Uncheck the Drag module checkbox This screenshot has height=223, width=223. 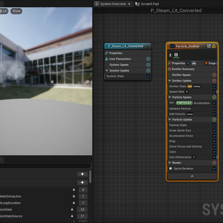(x=214, y=141)
